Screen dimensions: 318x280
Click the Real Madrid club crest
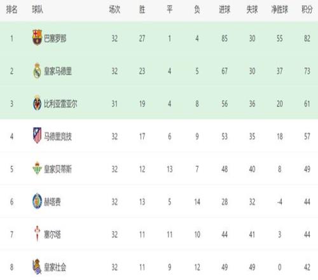[x=38, y=71]
